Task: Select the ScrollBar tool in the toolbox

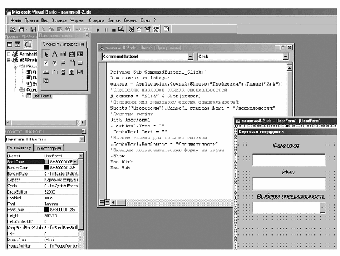Action: pyautogui.click(x=63, y=72)
